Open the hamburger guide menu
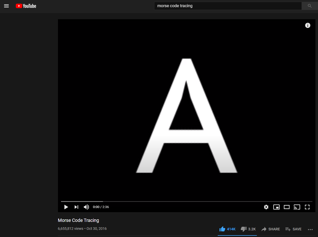Screen dimensions: 318x237 coord(6,6)
